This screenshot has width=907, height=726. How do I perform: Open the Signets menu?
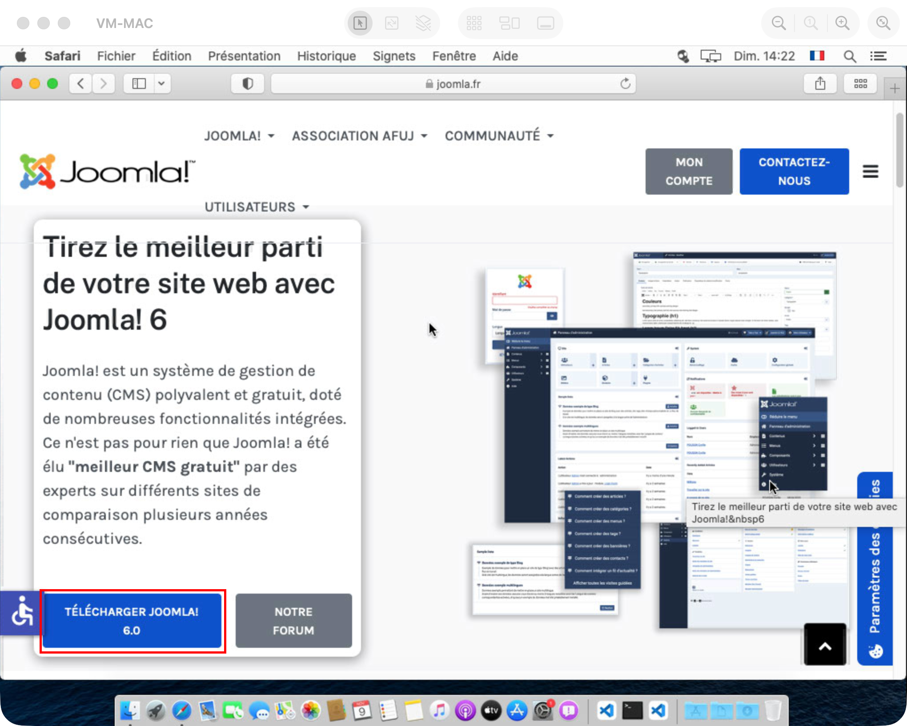click(x=394, y=56)
